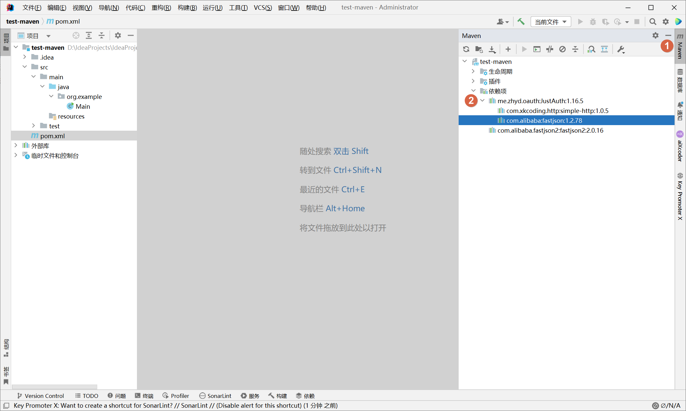Click execute Maven goal icon
Viewport: 686px width, 411px height.
[537, 49]
